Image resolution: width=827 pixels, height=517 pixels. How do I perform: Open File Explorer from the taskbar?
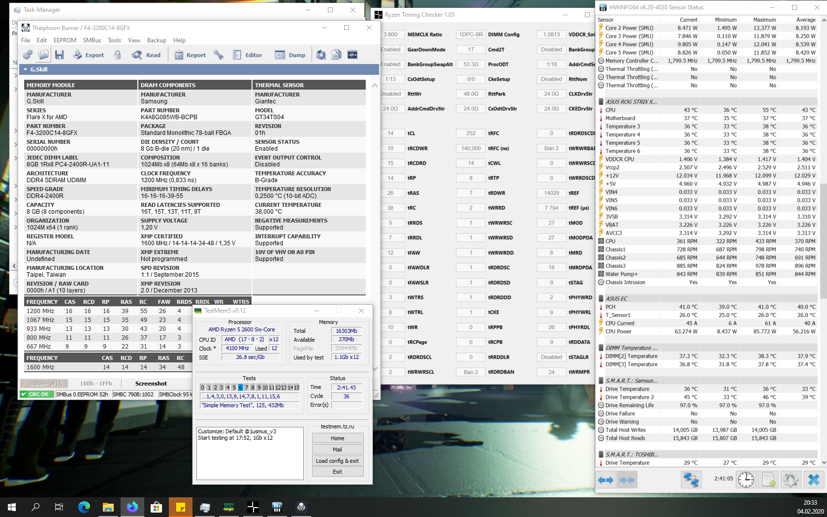tap(108, 507)
